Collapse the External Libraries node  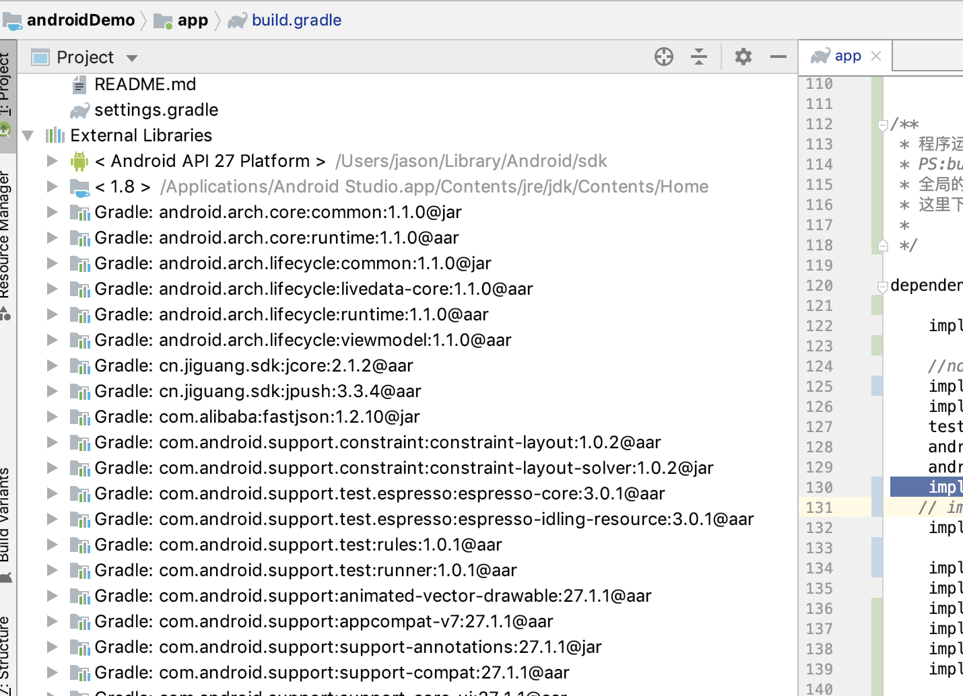28,135
